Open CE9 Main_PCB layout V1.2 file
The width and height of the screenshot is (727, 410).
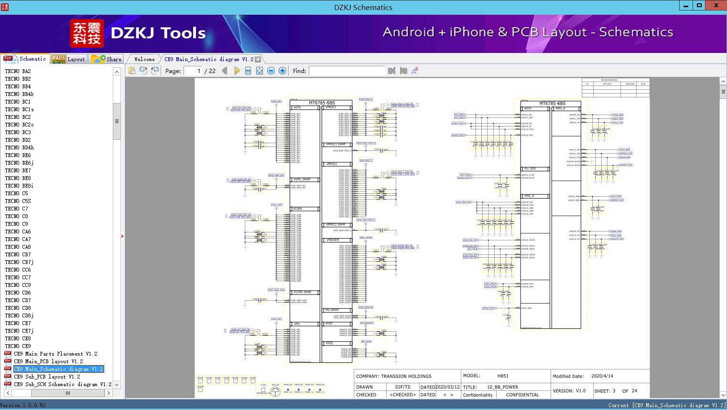pyautogui.click(x=48, y=361)
